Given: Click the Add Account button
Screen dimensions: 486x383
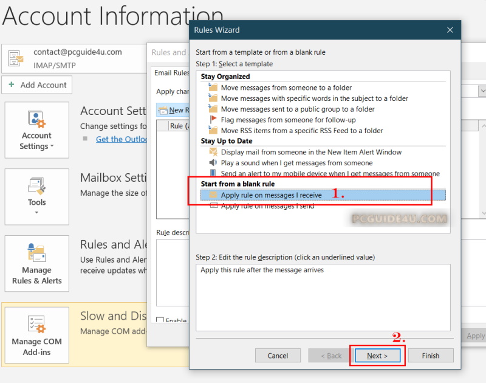Looking at the screenshot, I should pos(37,85).
